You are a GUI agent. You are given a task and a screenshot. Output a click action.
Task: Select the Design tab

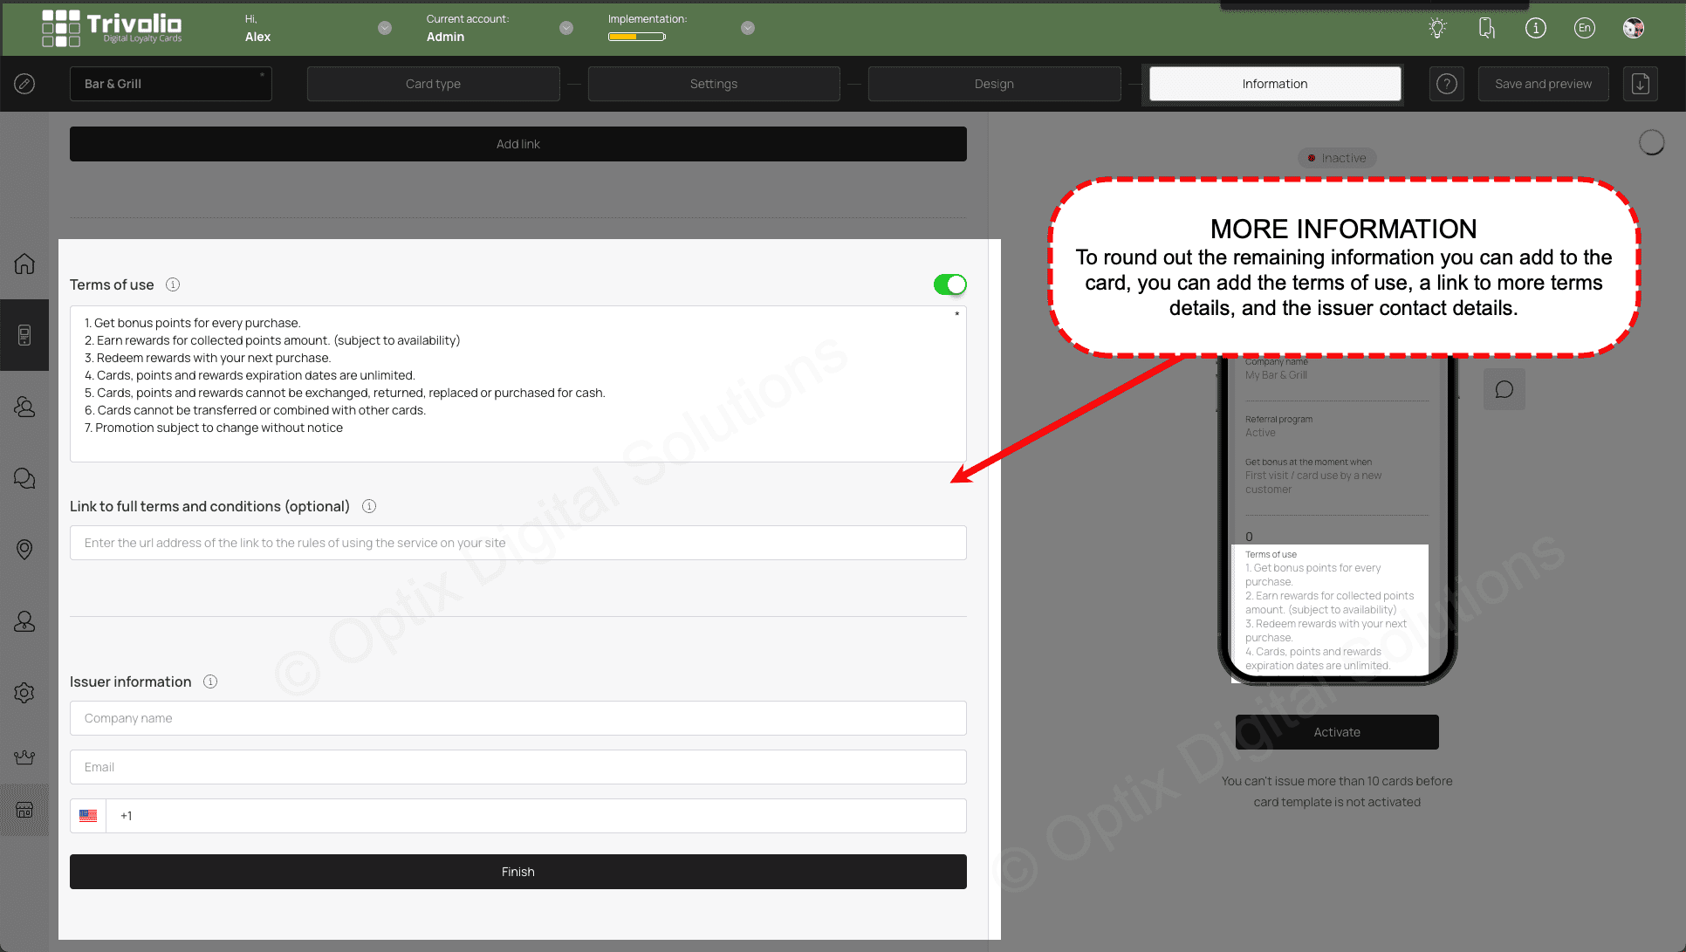pyautogui.click(x=993, y=82)
